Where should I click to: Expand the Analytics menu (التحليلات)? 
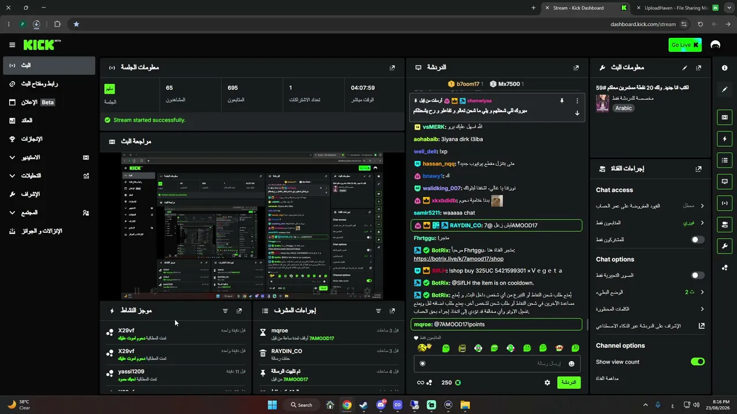tap(49, 176)
